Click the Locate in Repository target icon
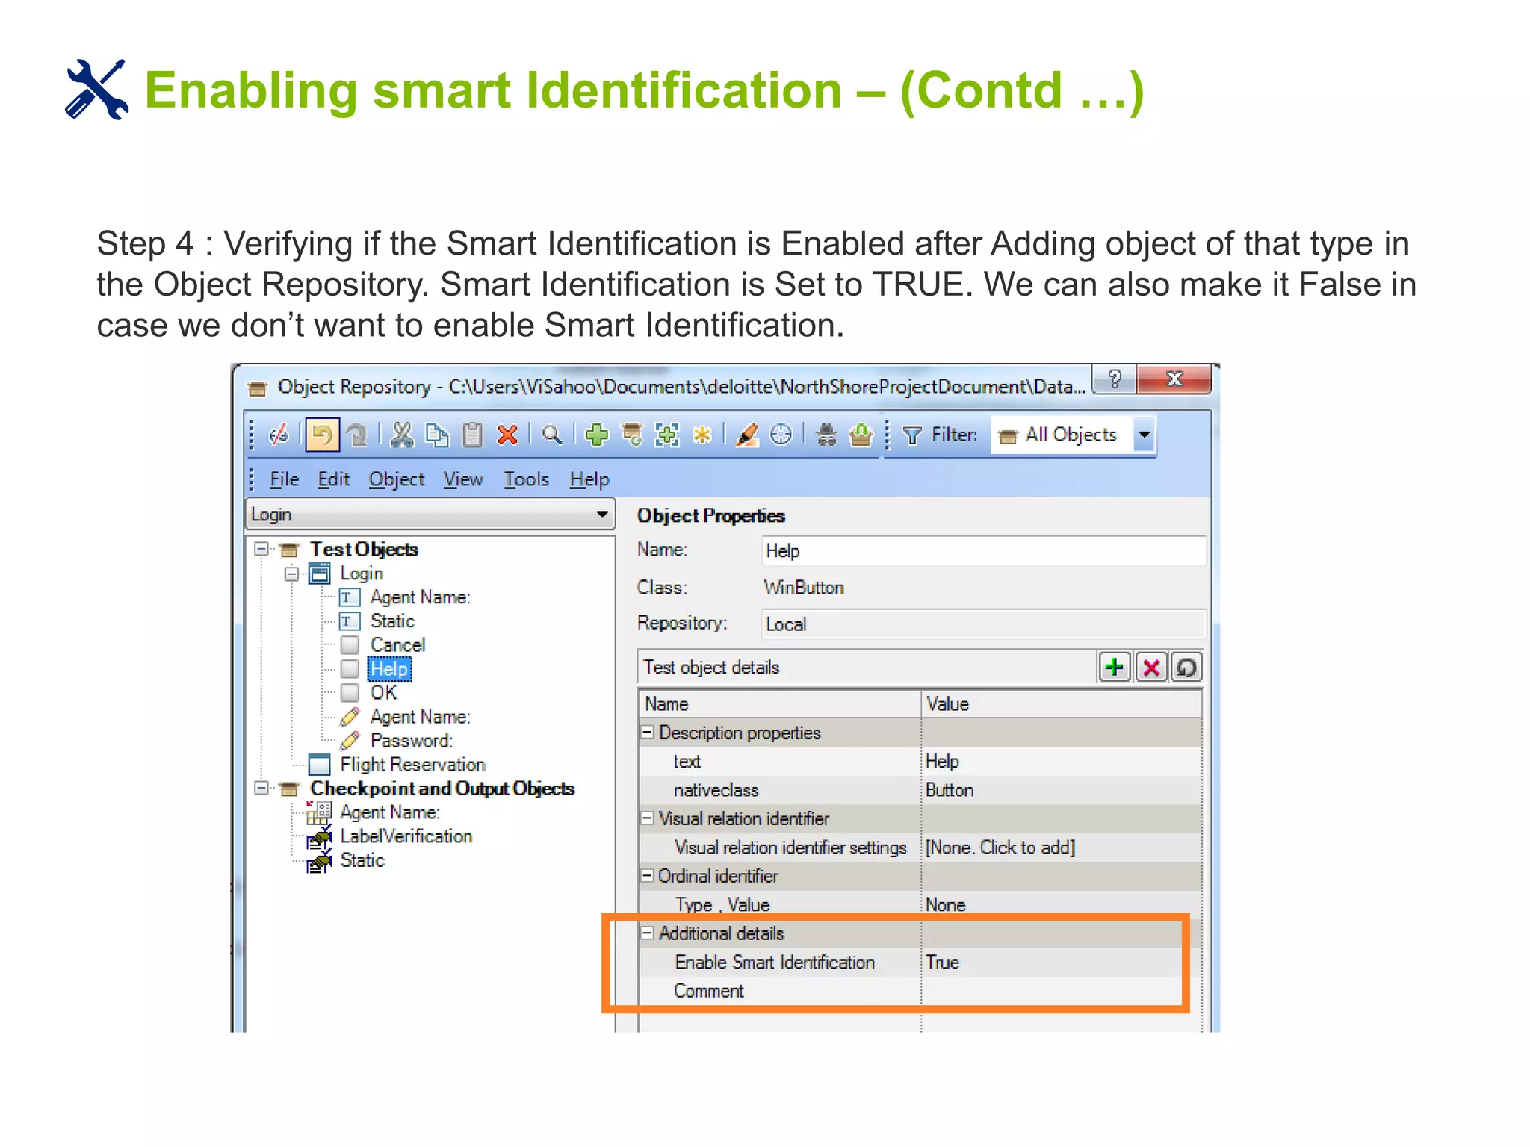Screen dimensions: 1530x1147 781,434
